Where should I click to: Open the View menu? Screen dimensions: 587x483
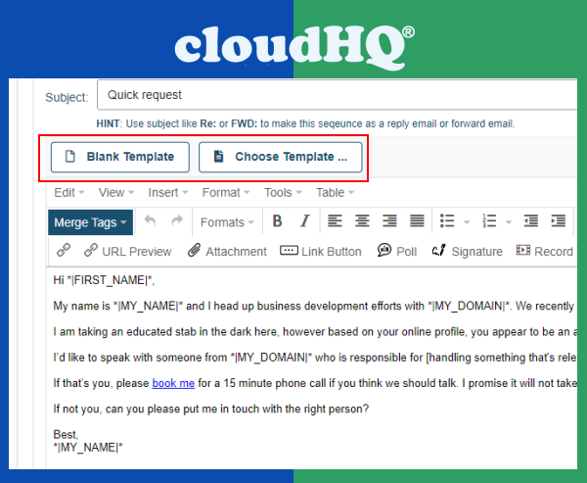coord(116,192)
